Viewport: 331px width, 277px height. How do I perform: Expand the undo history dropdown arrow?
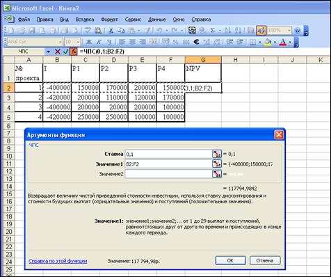167,31
